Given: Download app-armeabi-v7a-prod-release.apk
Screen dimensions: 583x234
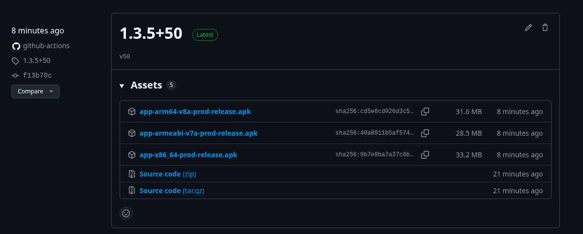Looking at the screenshot, I should tap(199, 133).
